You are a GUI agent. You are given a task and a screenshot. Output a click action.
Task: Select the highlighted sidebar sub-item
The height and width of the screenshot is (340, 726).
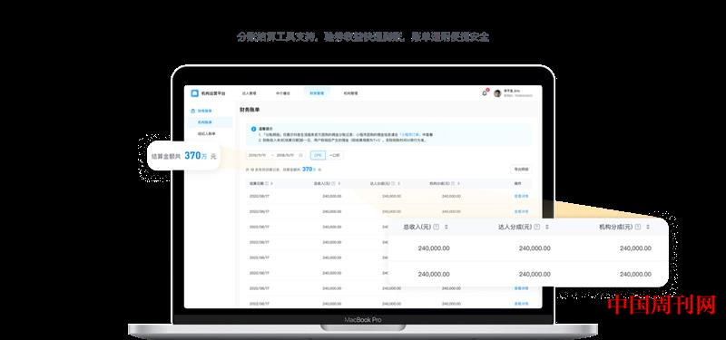coord(210,122)
